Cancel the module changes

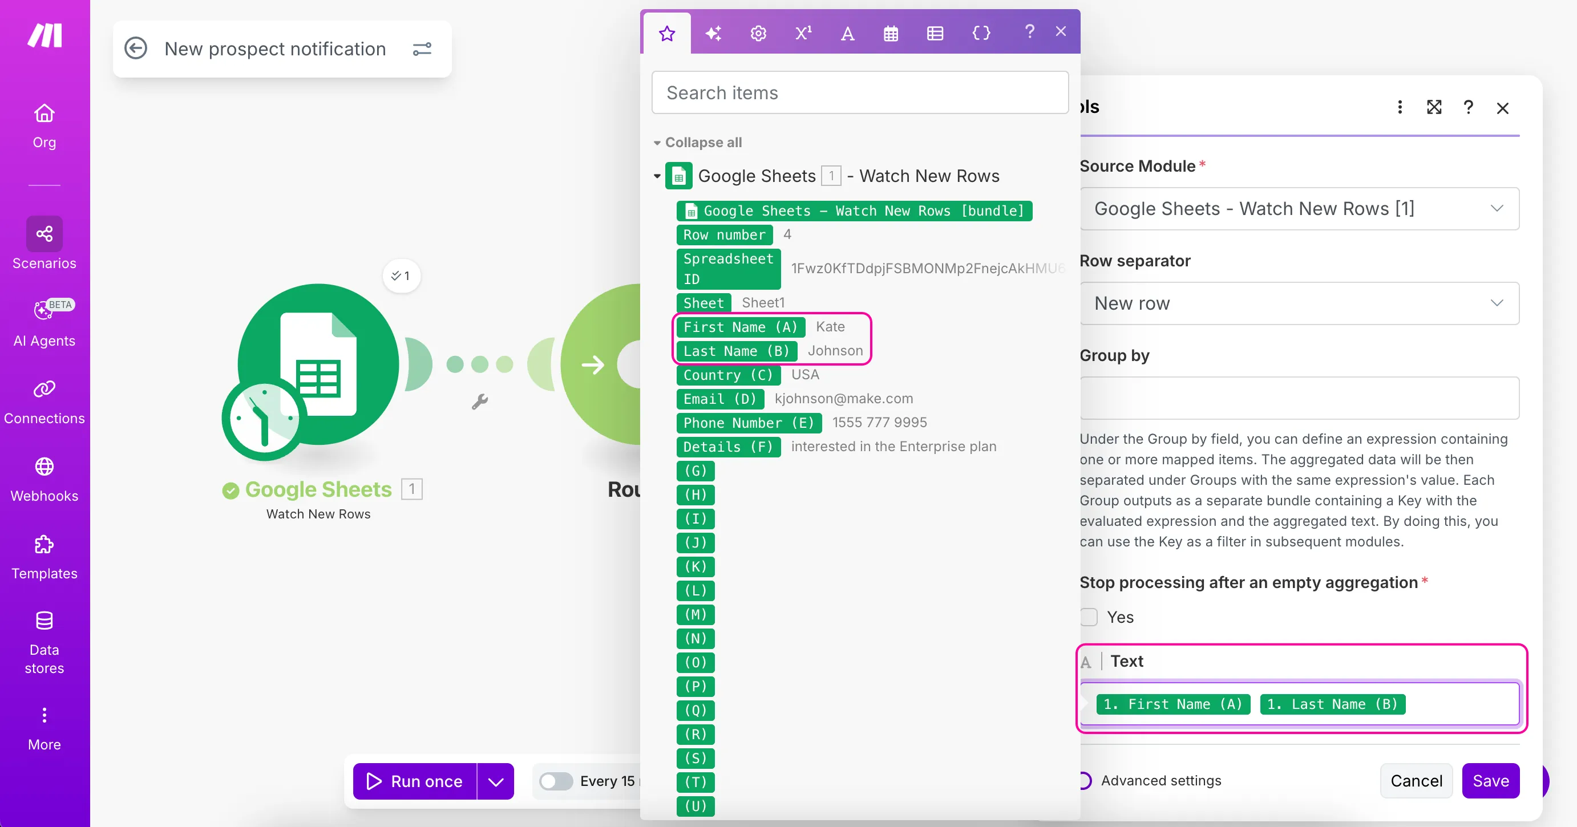click(x=1416, y=780)
